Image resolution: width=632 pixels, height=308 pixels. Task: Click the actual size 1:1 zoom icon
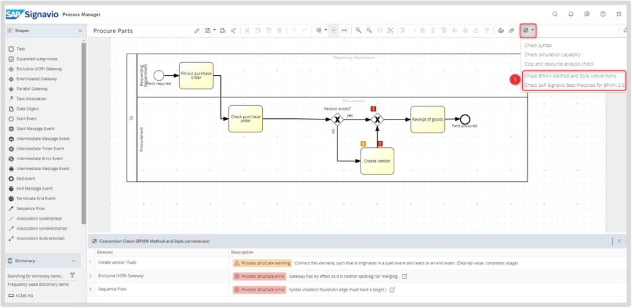(380, 30)
